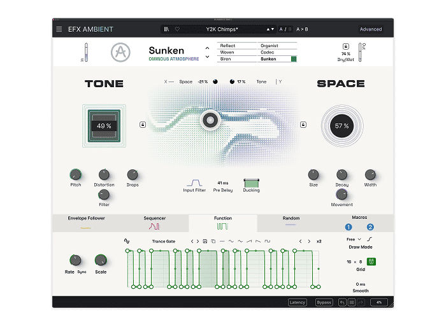This screenshot has width=446, height=327.
Task: Click the Space 57 % dial
Action: 342,126
